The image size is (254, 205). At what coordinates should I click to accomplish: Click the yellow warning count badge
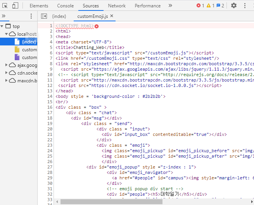click(211, 6)
